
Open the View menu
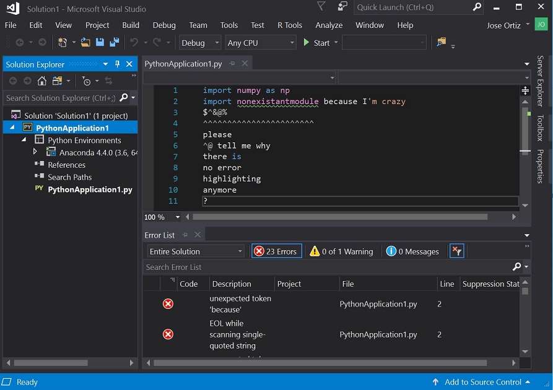click(64, 25)
